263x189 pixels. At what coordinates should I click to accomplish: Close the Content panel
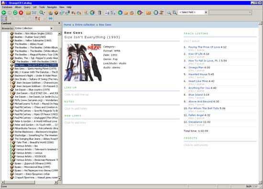click(x=59, y=23)
